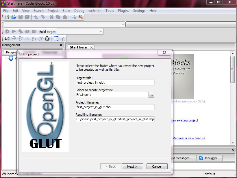The height and width of the screenshot is (178, 237).
Task: Click the Paste toolbar icon
Action: coord(65,17)
